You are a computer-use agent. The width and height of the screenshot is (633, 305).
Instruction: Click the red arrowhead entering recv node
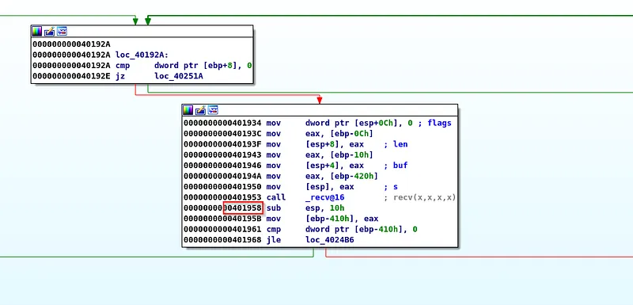320,99
